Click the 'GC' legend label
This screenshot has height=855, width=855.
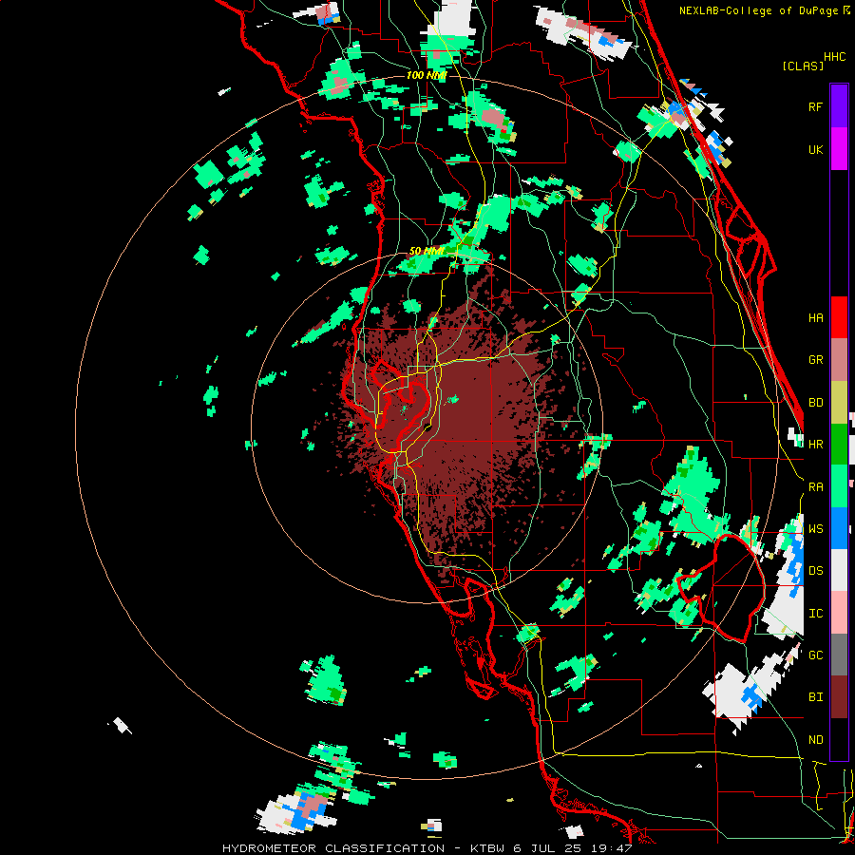815,655
